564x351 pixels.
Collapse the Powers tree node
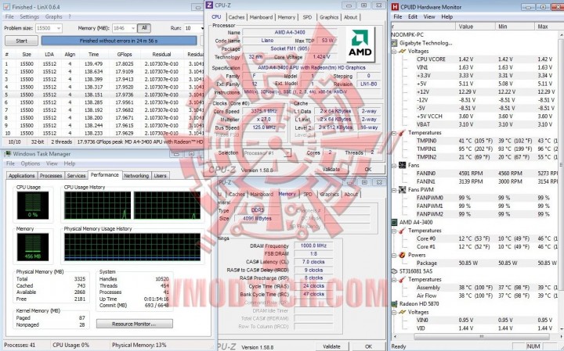tap(394, 255)
